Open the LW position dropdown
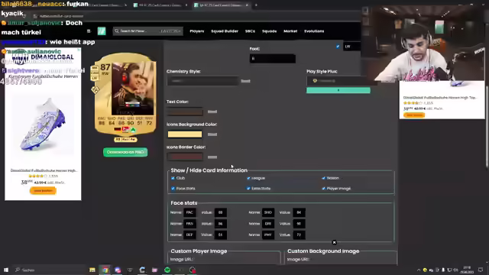This screenshot has height=275, width=489. pyautogui.click(x=351, y=47)
